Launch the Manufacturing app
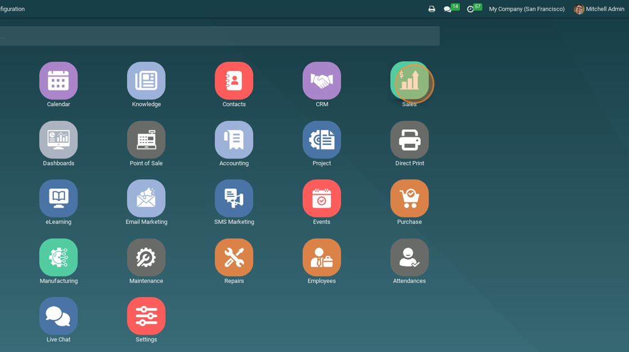The height and width of the screenshot is (352, 629). (x=58, y=258)
